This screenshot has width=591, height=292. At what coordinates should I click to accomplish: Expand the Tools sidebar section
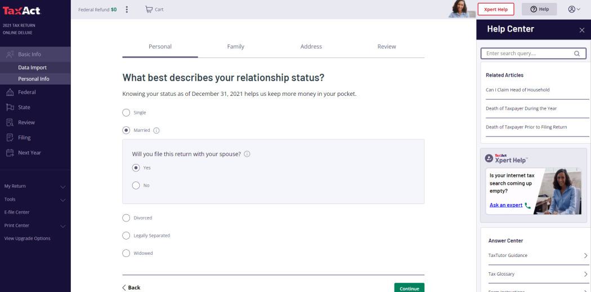(x=35, y=200)
